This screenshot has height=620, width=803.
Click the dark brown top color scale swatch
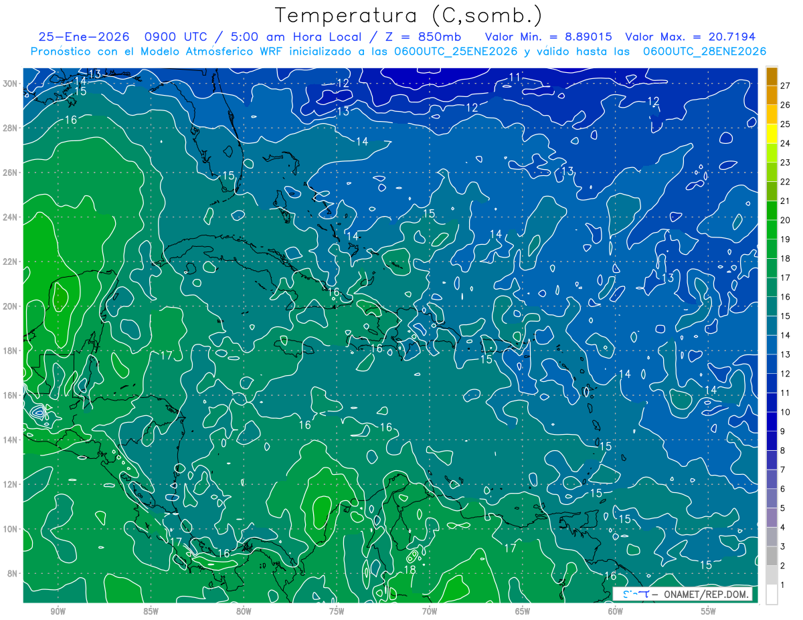tap(772, 76)
